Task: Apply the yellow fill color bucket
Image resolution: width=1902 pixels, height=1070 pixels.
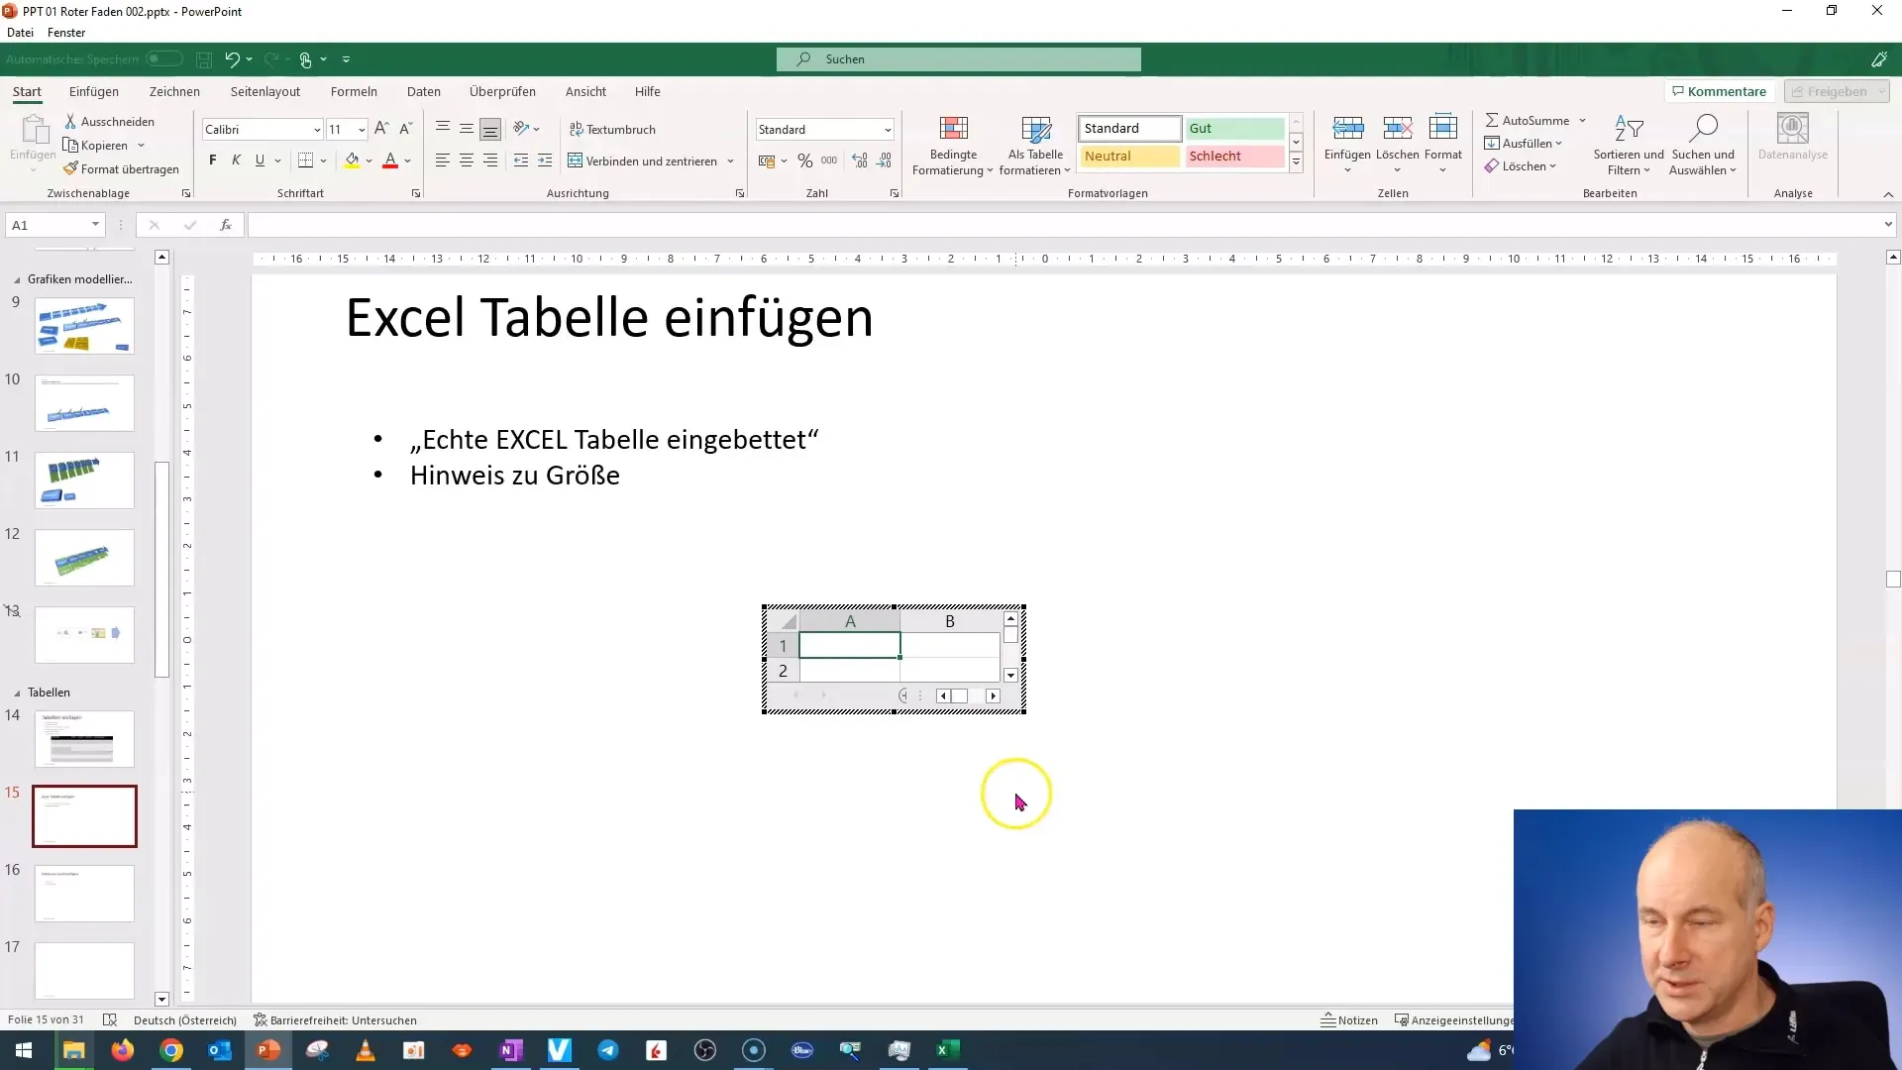Action: (352, 160)
